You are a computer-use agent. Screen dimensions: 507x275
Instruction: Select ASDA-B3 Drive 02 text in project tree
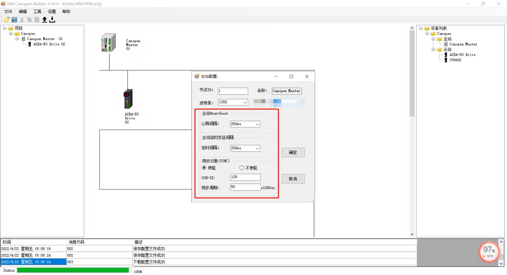tap(49, 44)
